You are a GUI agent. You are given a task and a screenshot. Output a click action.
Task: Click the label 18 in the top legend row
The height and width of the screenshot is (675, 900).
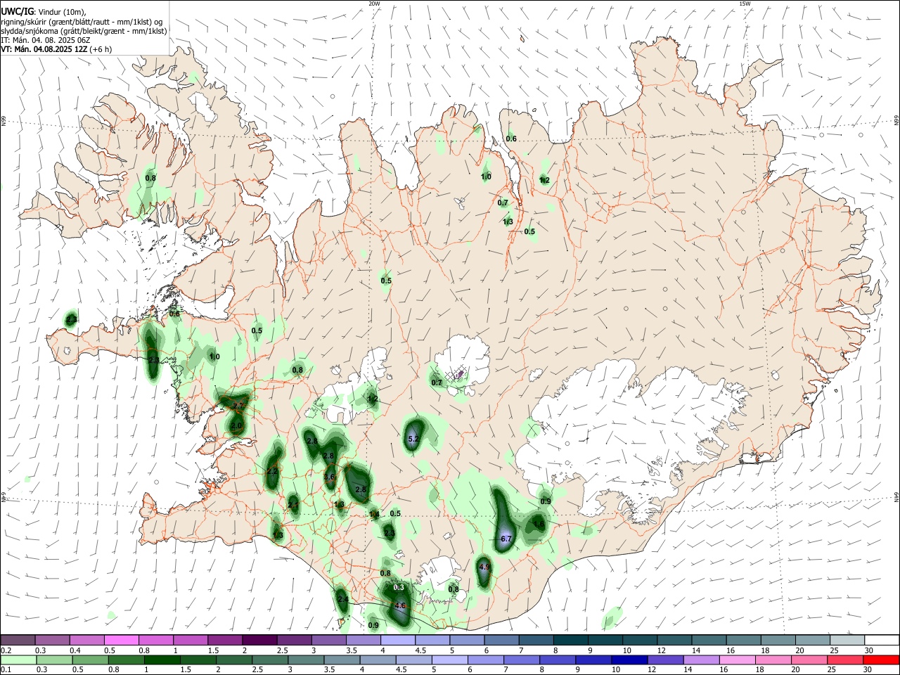(x=766, y=650)
